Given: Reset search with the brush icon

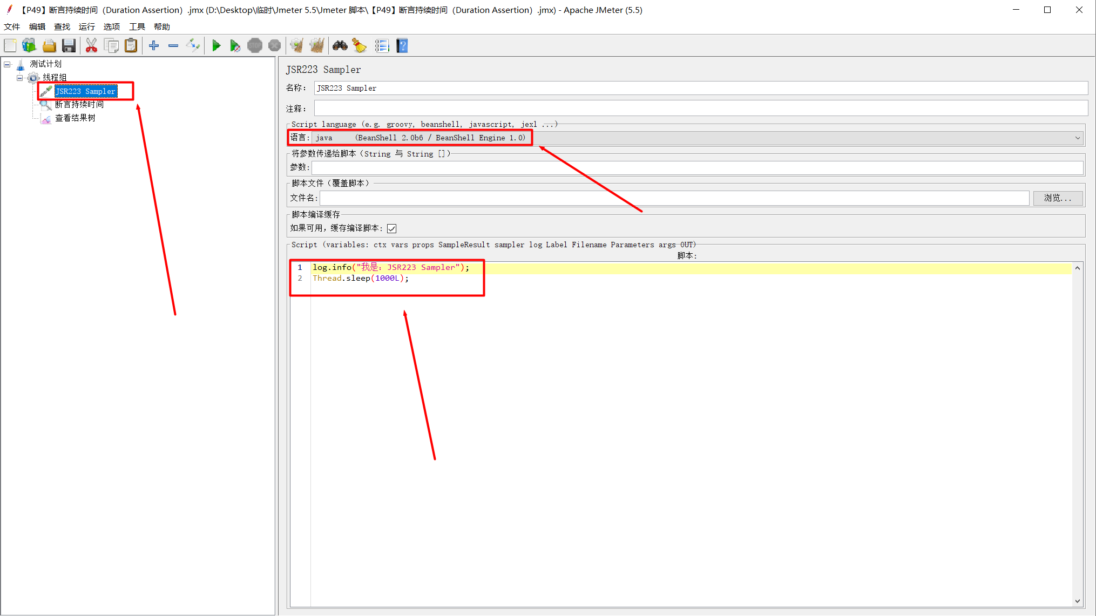Looking at the screenshot, I should [359, 46].
